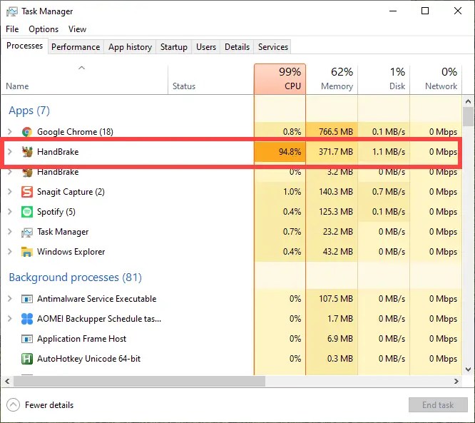Expand the HandBrake row using 94.8% CPU

(10, 151)
